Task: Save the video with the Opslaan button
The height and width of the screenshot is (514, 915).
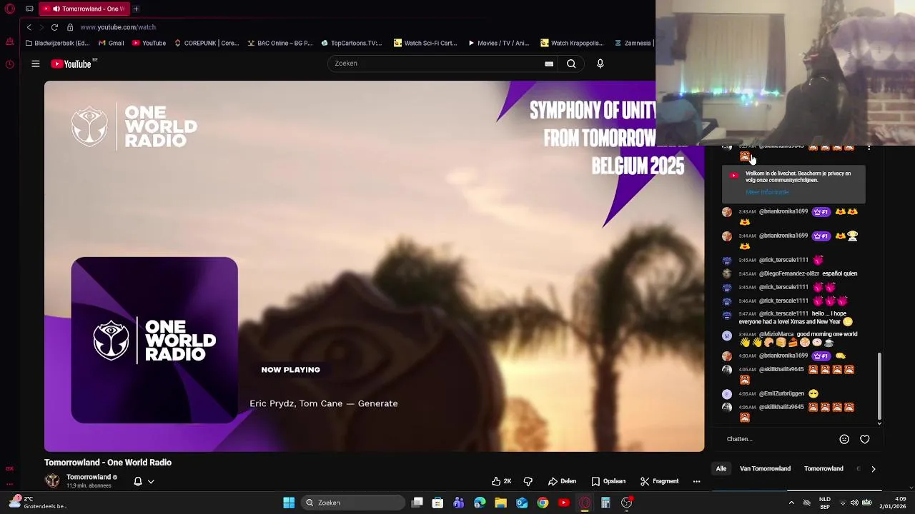Action: [608, 481]
